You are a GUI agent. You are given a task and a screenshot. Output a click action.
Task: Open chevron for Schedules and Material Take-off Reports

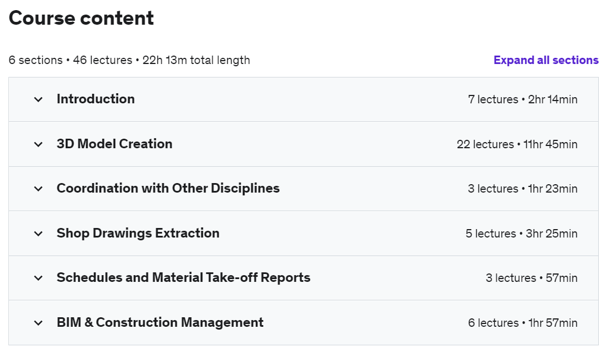pyautogui.click(x=38, y=278)
